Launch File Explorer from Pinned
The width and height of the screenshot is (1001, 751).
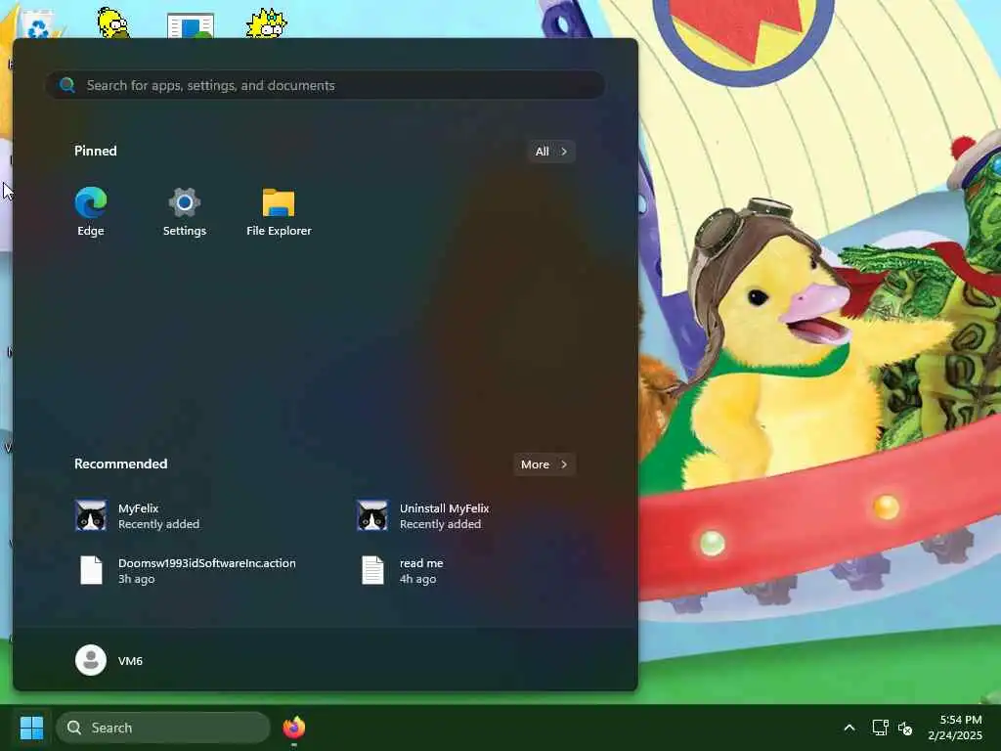coord(279,212)
